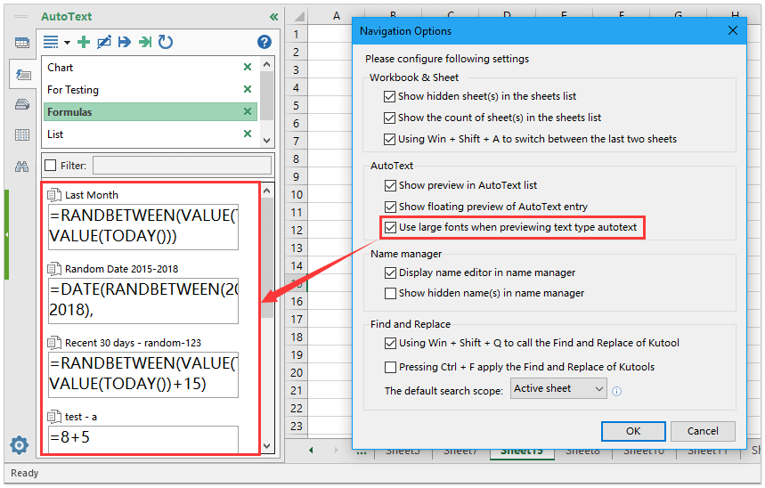Image resolution: width=765 pixels, height=488 pixels.
Task: Toggle Show preview in AutoText list
Action: click(390, 186)
